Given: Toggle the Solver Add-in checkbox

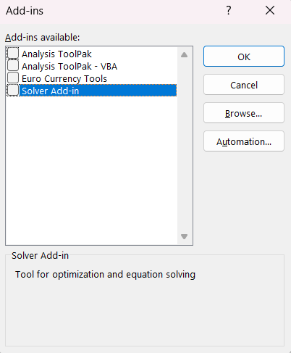Looking at the screenshot, I should click(x=13, y=90).
